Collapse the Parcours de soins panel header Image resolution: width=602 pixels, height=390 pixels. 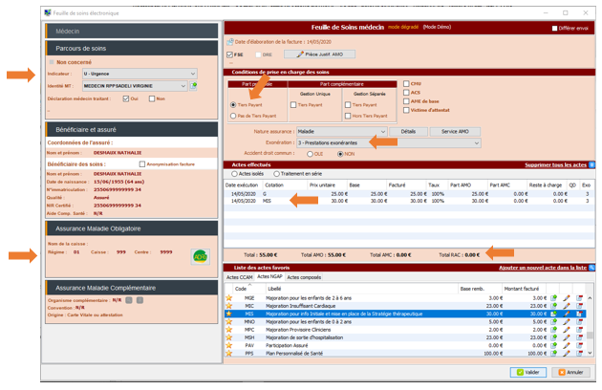tap(132, 48)
